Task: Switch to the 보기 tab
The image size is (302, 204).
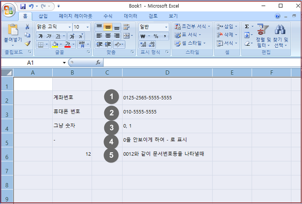Action: 173,16
